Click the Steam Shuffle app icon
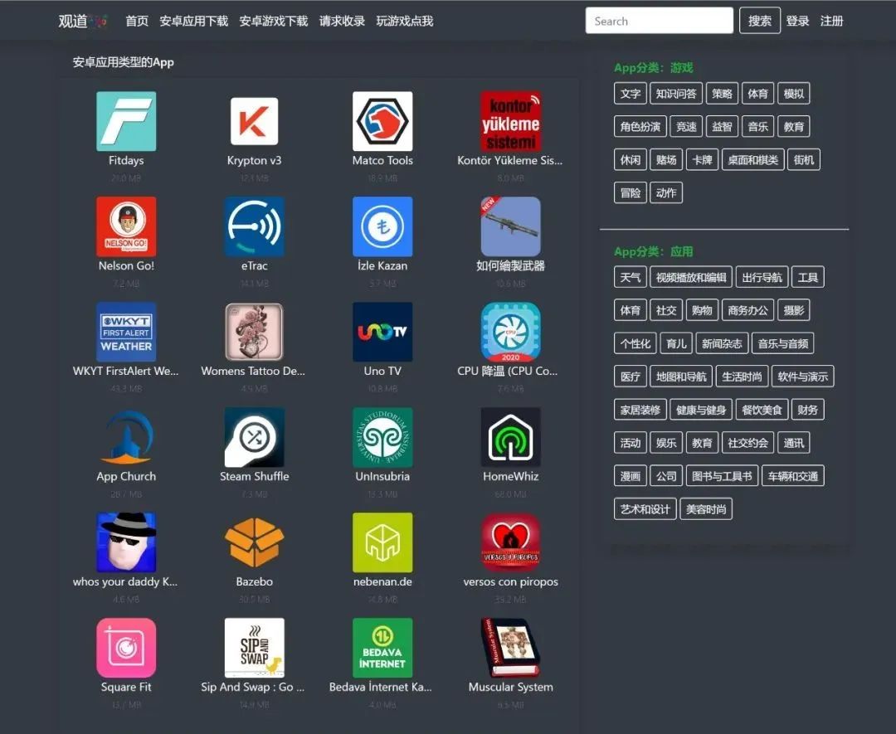The image size is (896, 734). coord(255,438)
